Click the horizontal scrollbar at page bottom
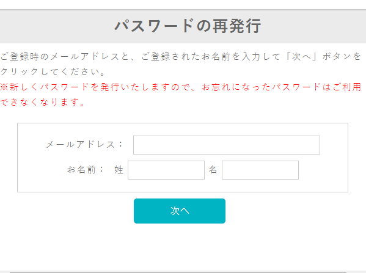 coord(178,272)
